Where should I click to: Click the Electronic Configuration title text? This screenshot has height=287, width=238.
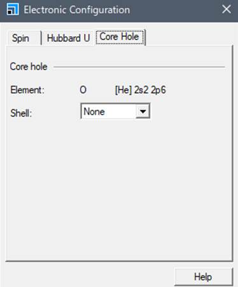[77, 10]
